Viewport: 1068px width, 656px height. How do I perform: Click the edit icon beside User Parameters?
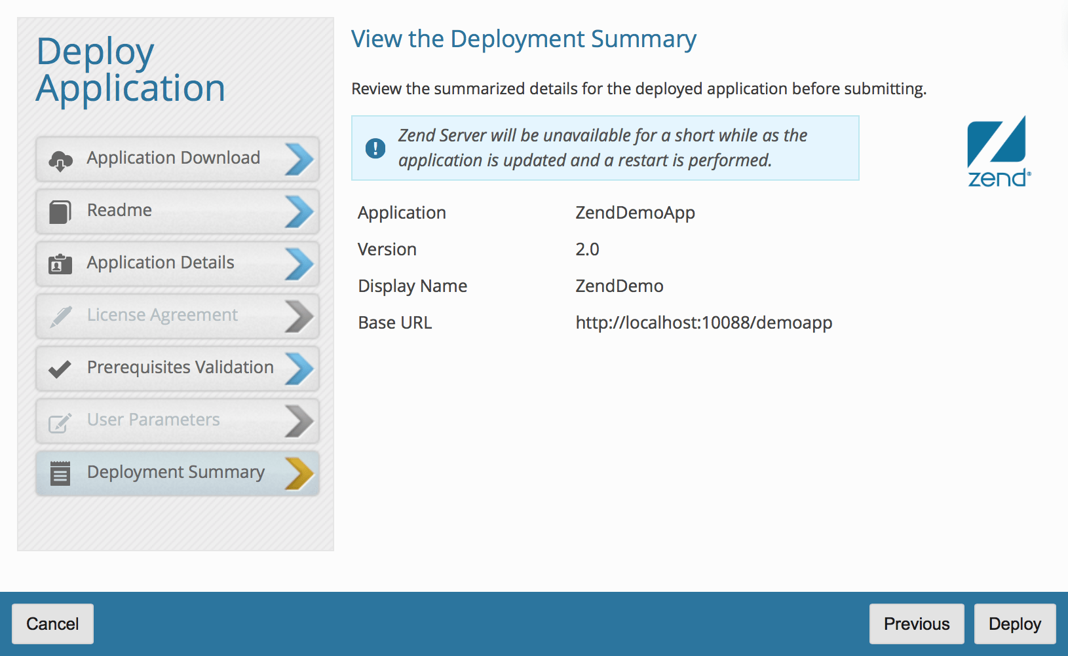[60, 422]
